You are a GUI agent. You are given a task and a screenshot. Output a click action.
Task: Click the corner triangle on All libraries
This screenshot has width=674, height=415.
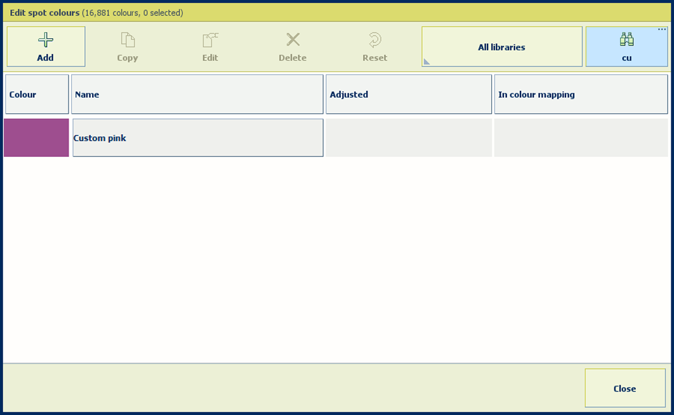pos(426,62)
